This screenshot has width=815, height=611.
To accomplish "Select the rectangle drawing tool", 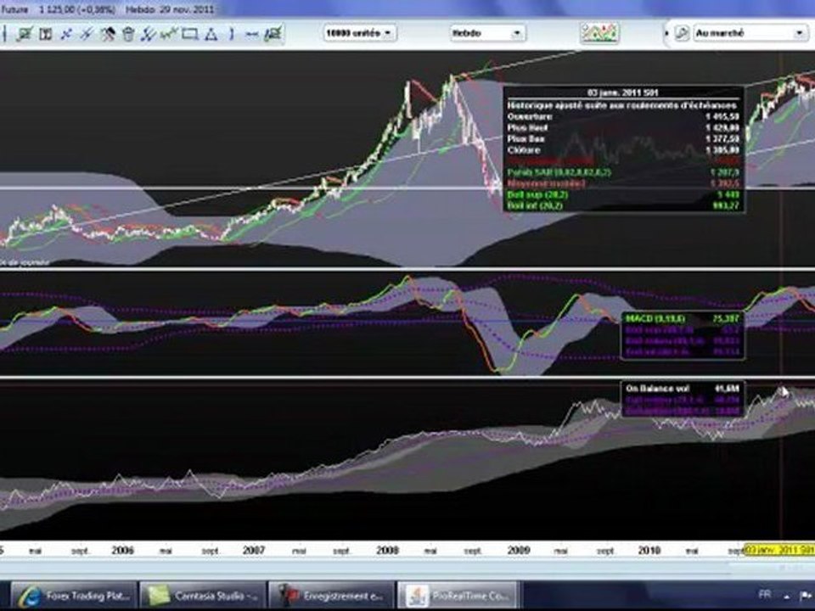I will pyautogui.click(x=189, y=34).
